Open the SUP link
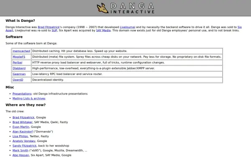 point(54,31)
